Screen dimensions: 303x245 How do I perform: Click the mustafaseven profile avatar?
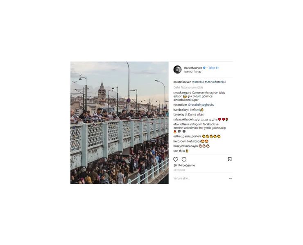pyautogui.click(x=177, y=69)
